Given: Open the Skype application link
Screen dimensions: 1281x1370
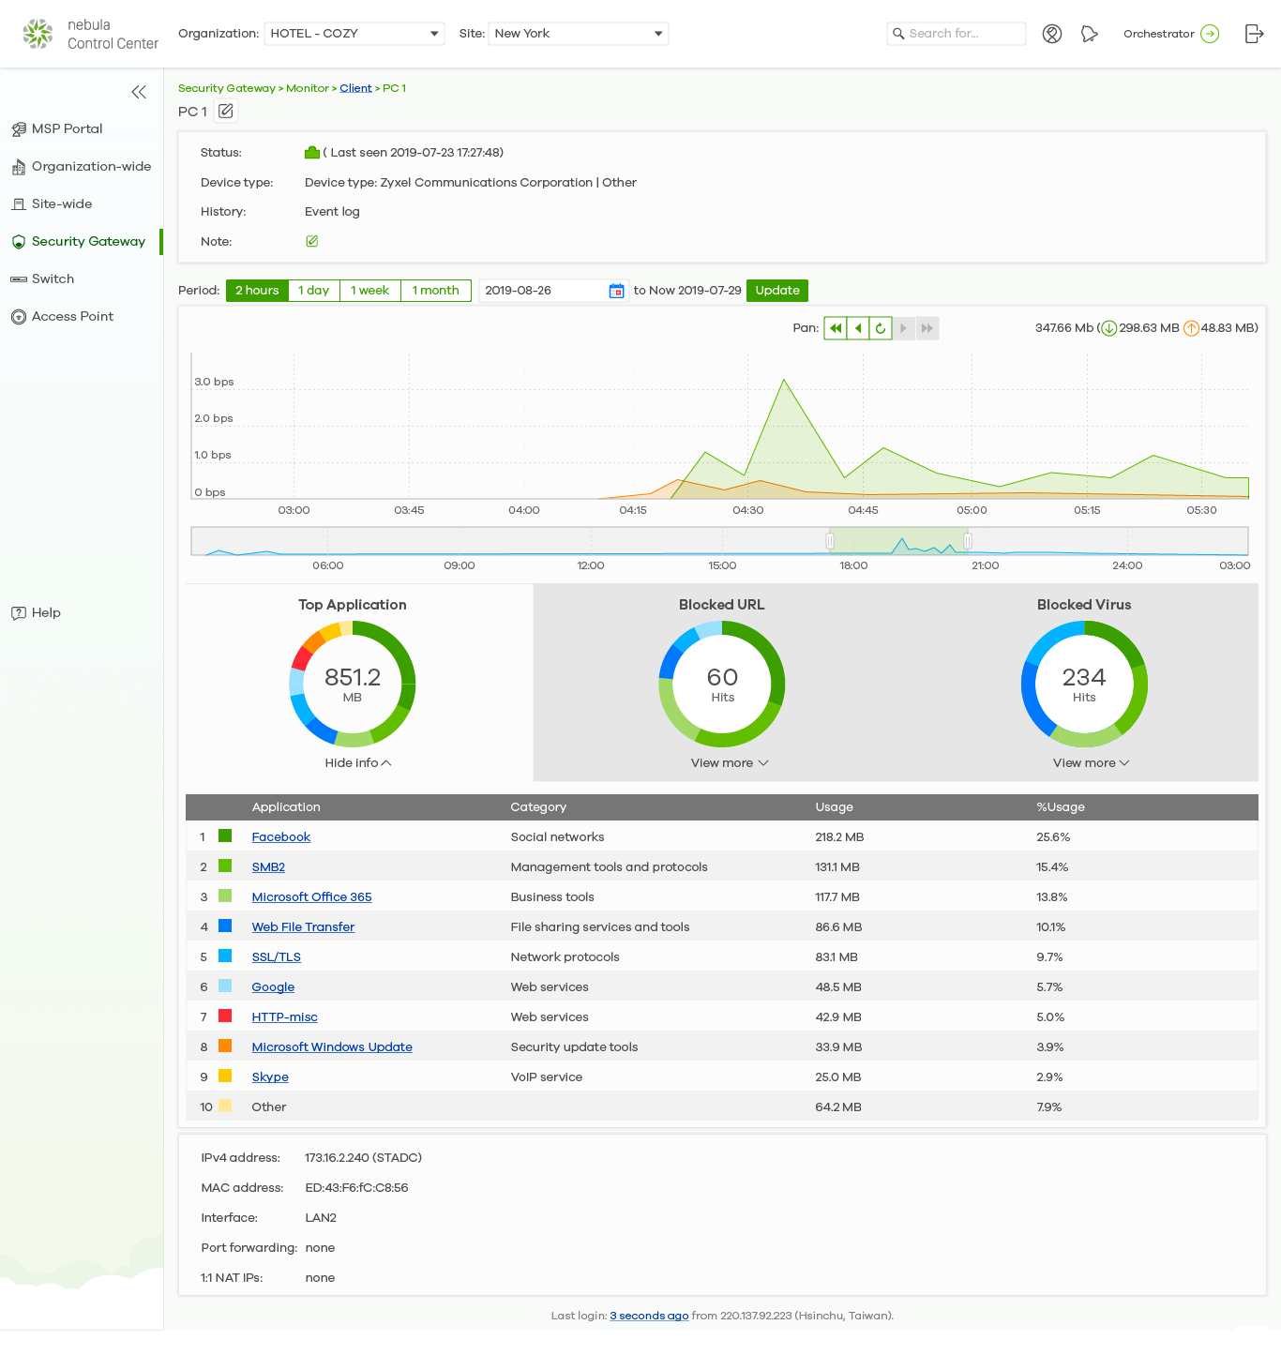Looking at the screenshot, I should pyautogui.click(x=270, y=1077).
